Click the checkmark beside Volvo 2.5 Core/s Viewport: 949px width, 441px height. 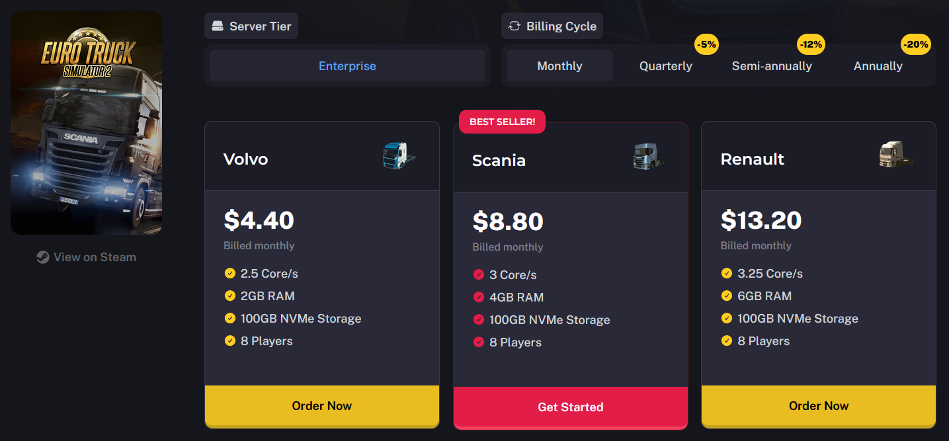(x=230, y=274)
